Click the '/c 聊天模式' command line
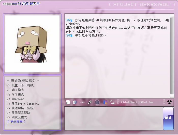The image size is (178, 135). click(x=16, y=90)
